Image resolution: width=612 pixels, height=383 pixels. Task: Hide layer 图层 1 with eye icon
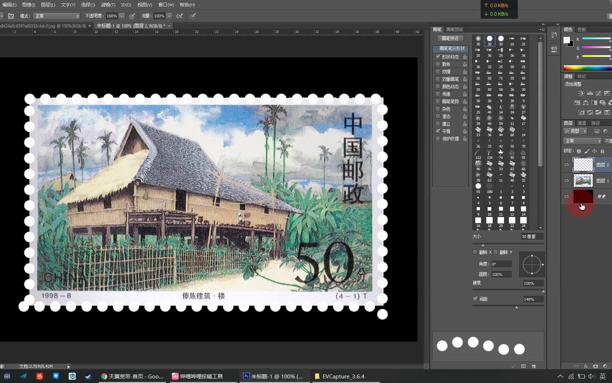[567, 181]
